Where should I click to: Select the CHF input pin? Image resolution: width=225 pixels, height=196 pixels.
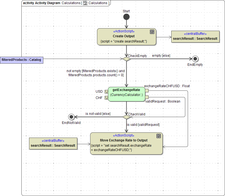coord(106,98)
